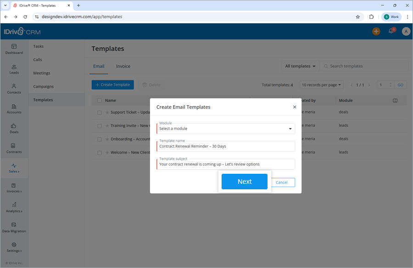Screen dimensions: 413x268
Task: Switch to the Invoice tab
Action: point(123,66)
